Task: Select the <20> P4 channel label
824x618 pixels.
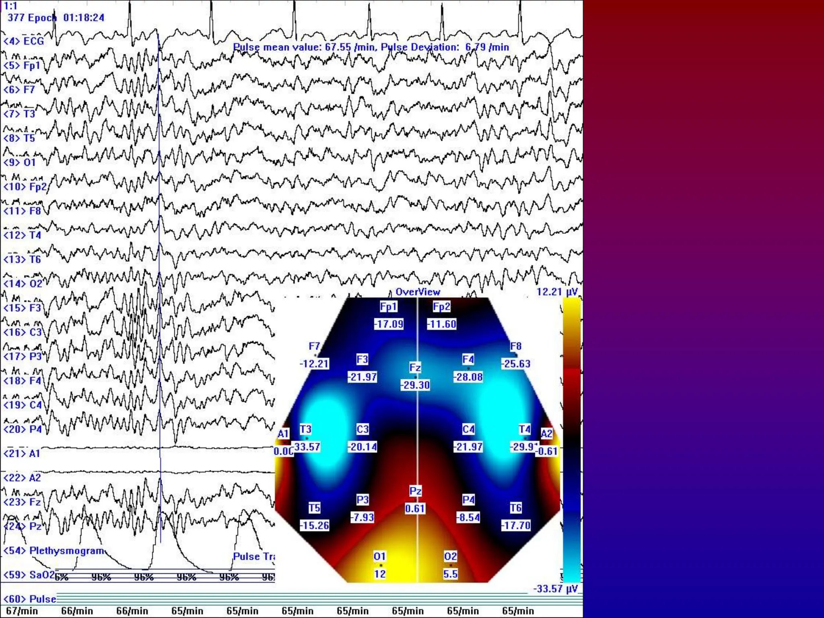Action: point(23,429)
